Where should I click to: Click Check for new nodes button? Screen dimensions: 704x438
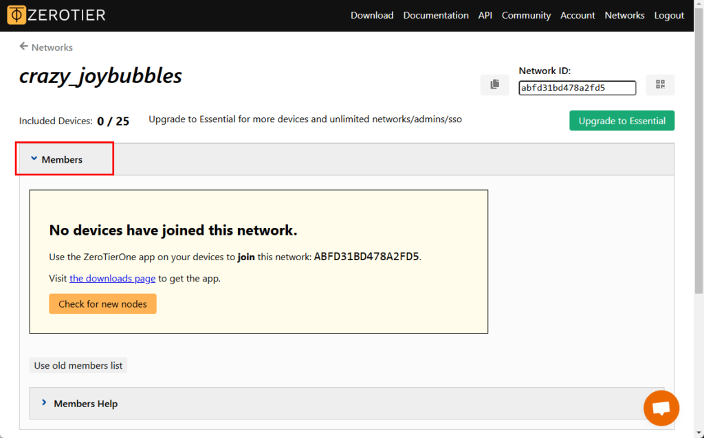(x=102, y=303)
